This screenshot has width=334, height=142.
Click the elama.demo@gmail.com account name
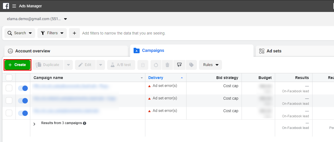[34, 19]
